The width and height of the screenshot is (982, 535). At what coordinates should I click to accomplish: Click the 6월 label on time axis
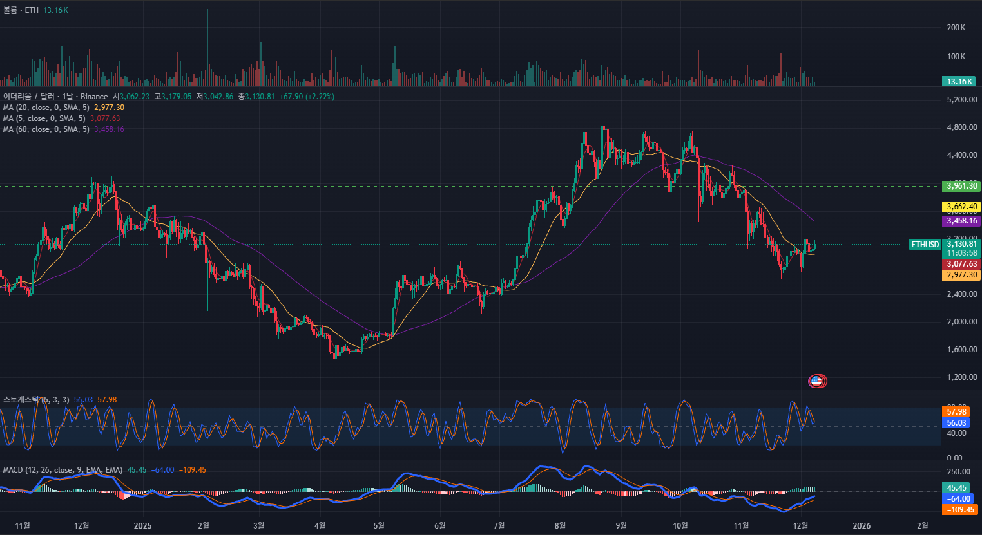click(440, 526)
